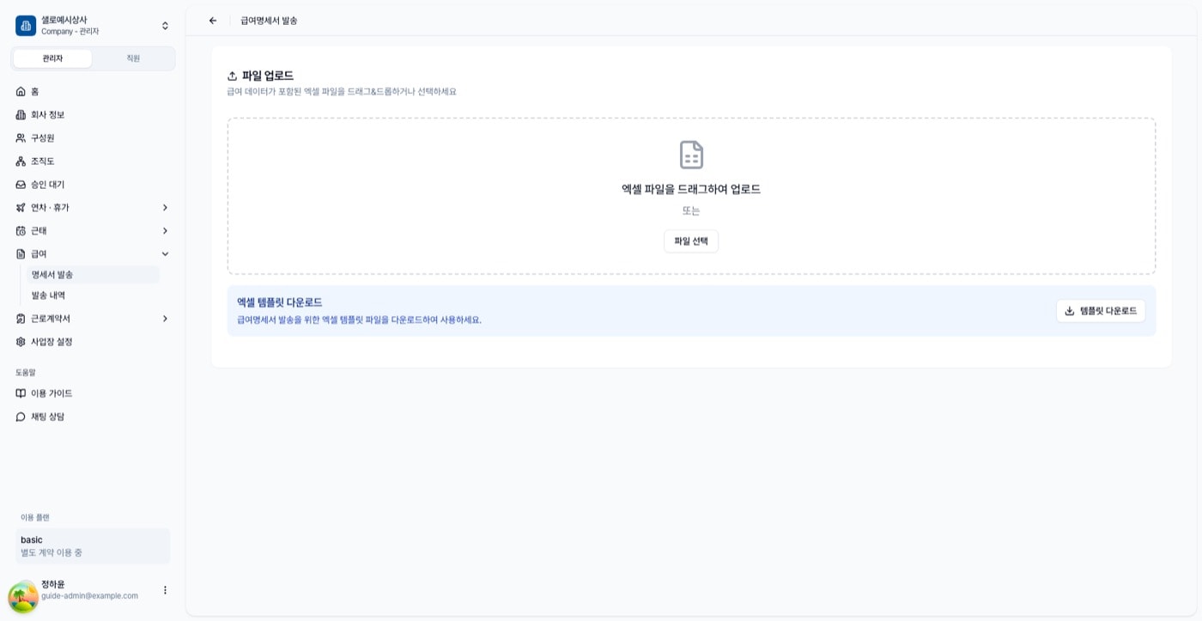Click the 엑셀 파일을 드래그하여 업로드 text
The height and width of the screenshot is (621, 1202).
point(691,189)
